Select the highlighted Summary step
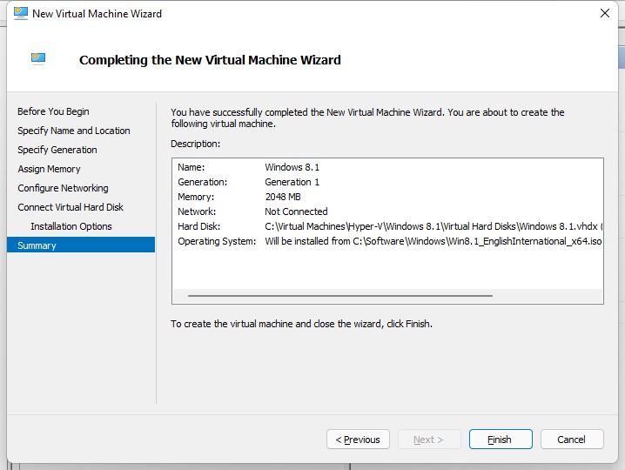The height and width of the screenshot is (470, 625). click(81, 245)
